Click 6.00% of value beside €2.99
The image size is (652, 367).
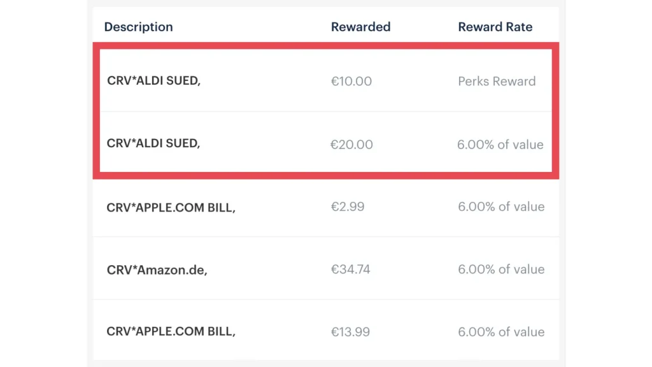point(500,207)
